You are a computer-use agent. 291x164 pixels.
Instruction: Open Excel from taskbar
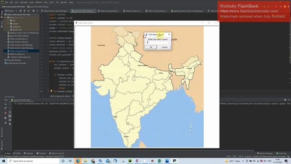tap(160, 161)
